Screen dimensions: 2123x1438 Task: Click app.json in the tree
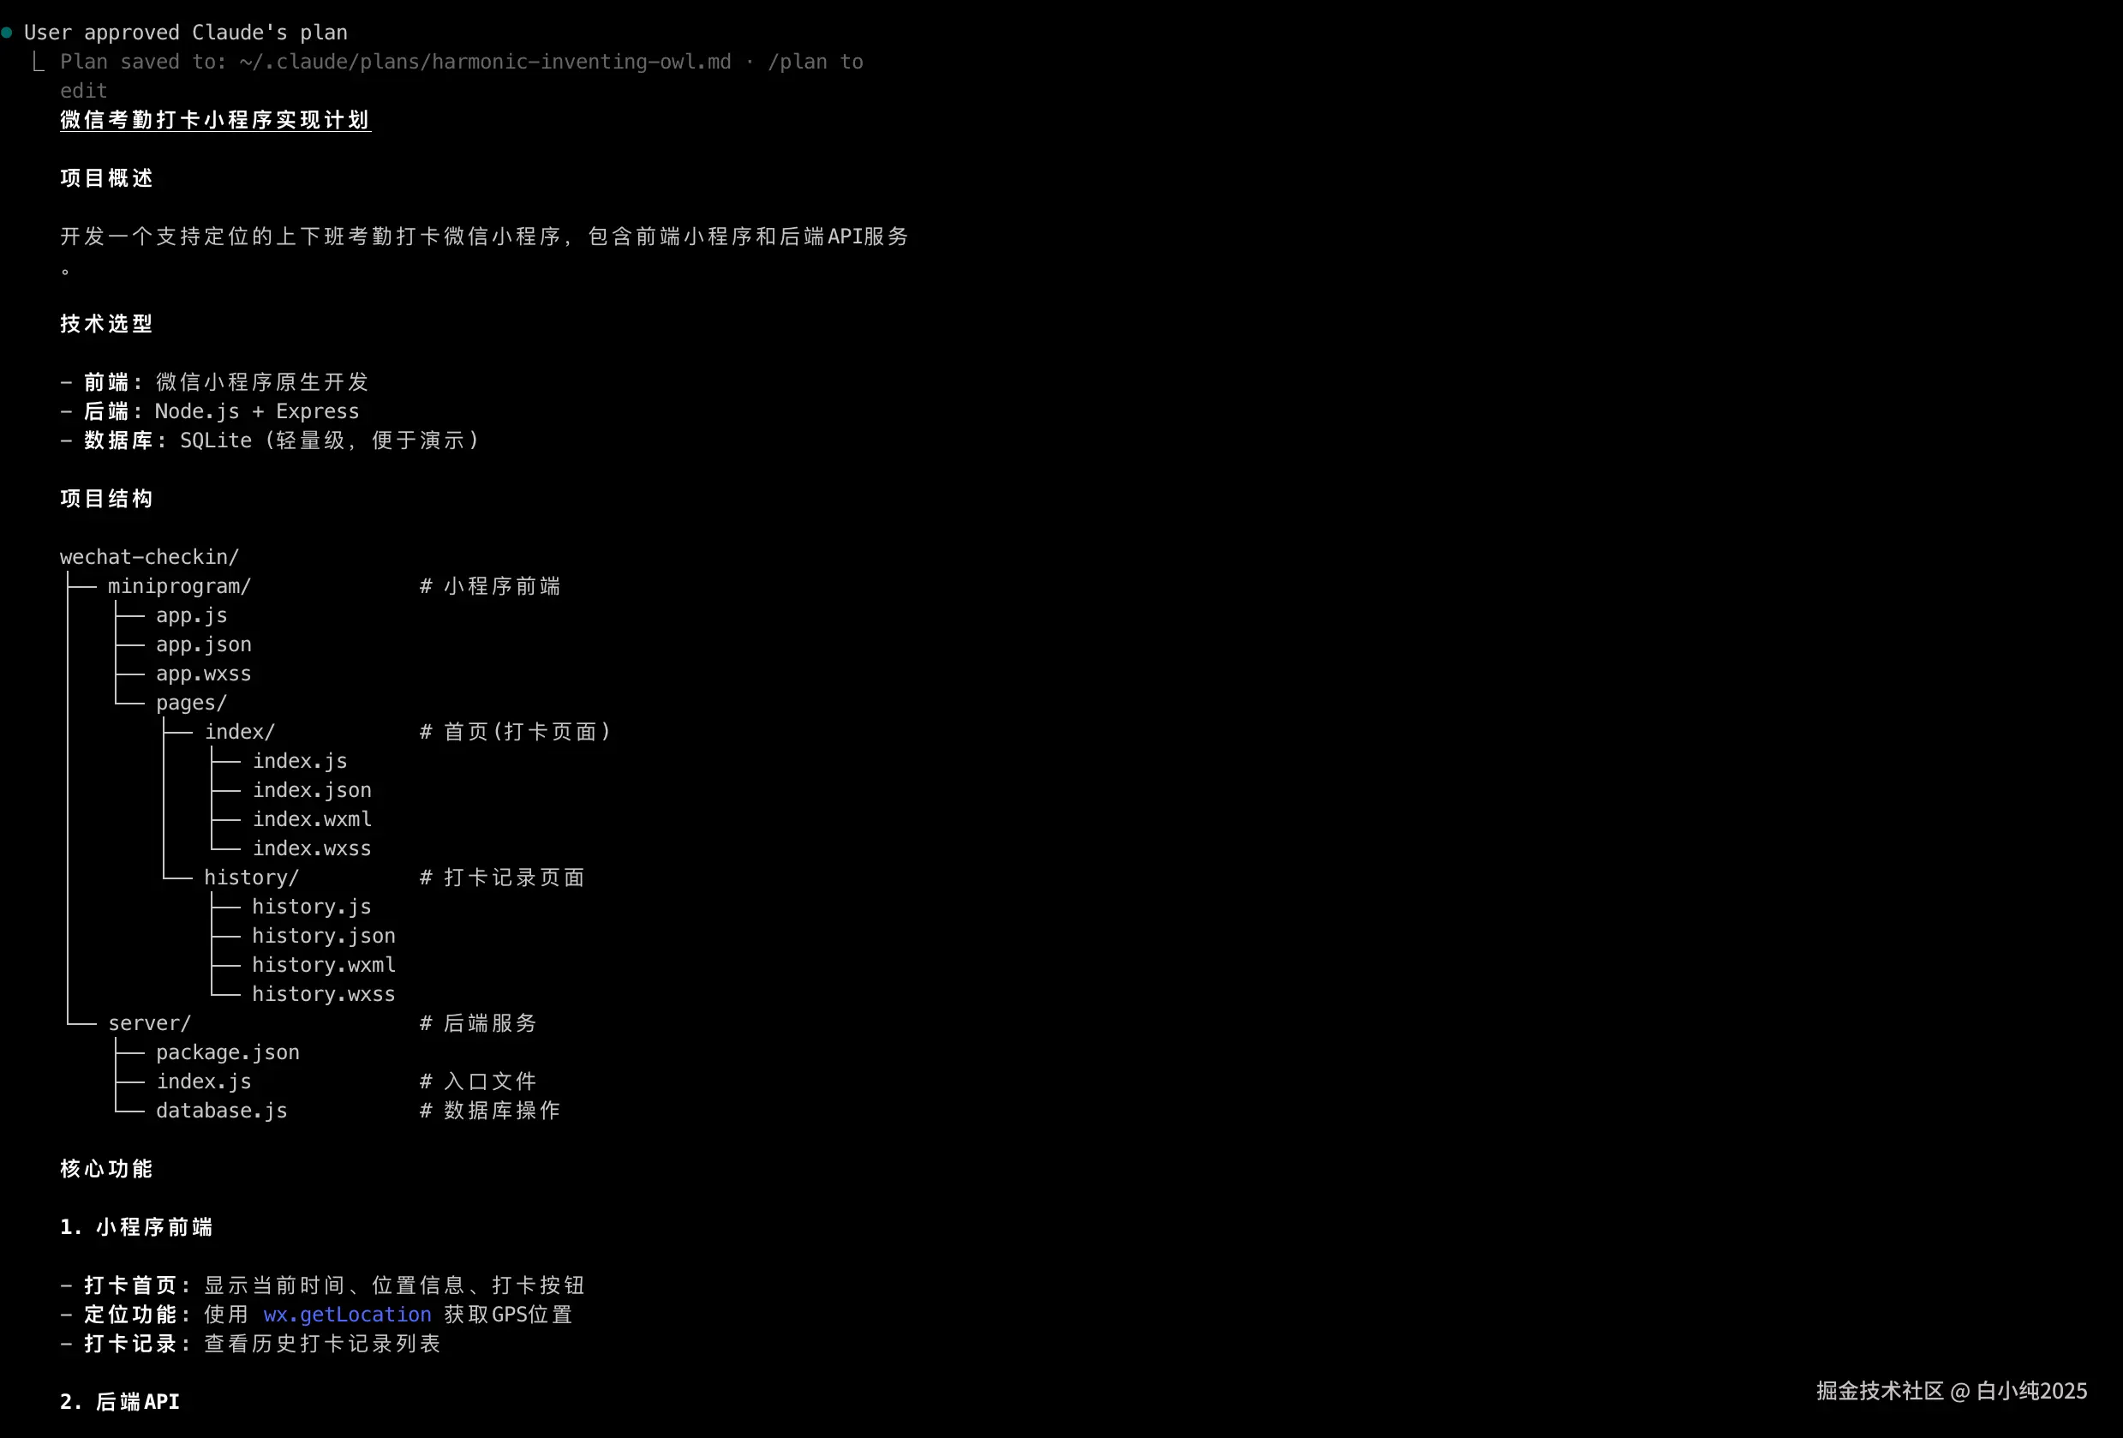tap(203, 645)
